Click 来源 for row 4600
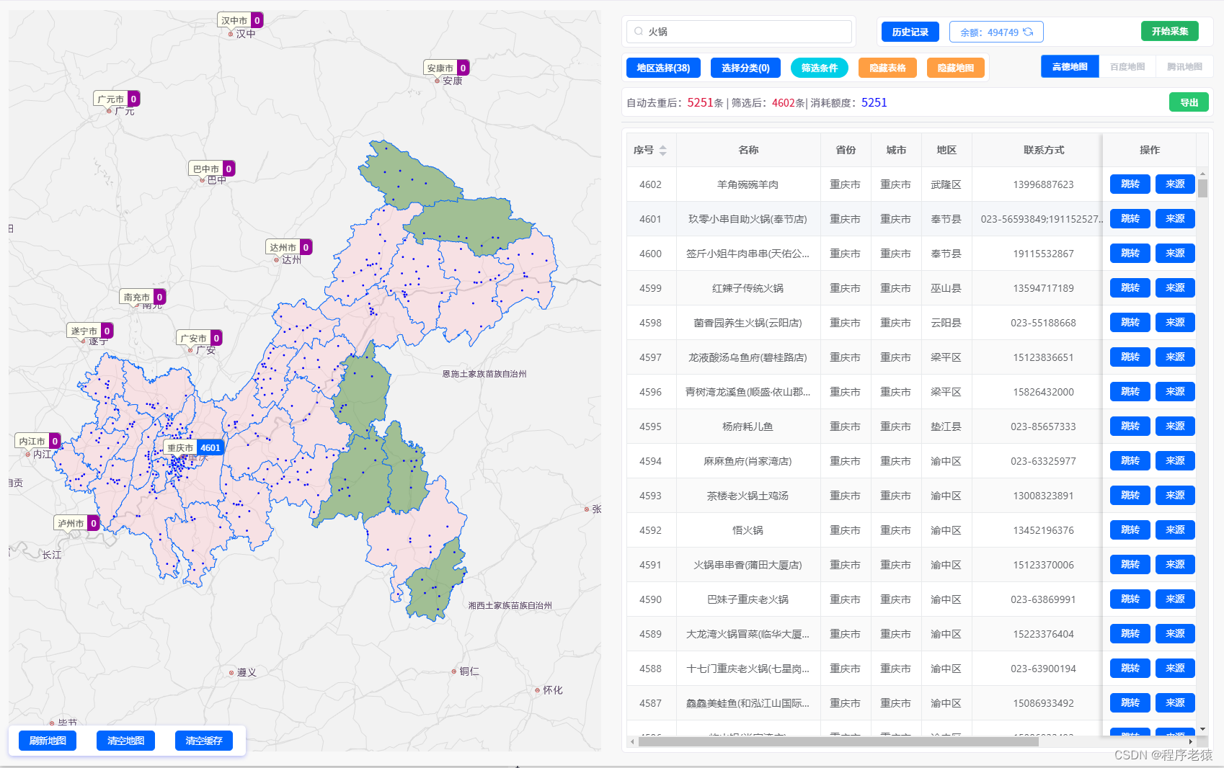The width and height of the screenshot is (1224, 768). pos(1175,253)
